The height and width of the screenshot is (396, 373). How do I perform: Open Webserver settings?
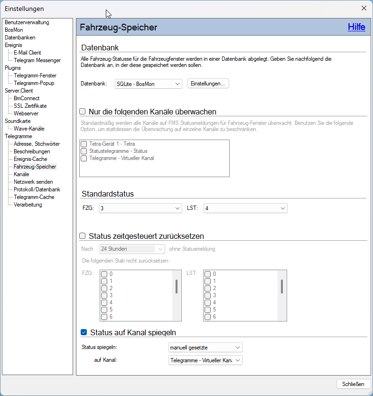click(x=26, y=113)
